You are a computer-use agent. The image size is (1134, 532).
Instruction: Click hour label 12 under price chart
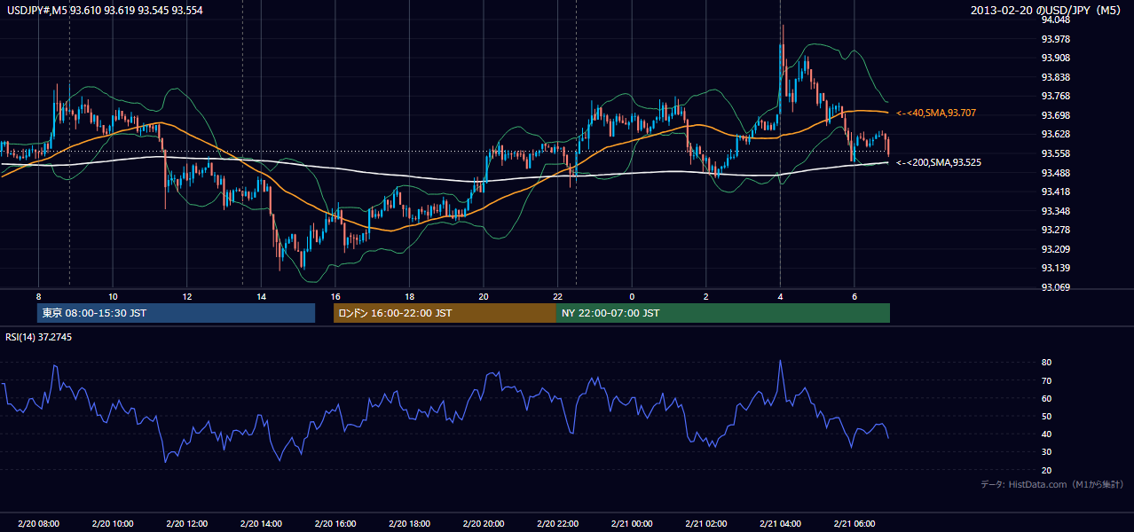click(x=186, y=295)
